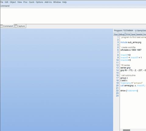Click the SaveAs button

(x=139, y=34)
